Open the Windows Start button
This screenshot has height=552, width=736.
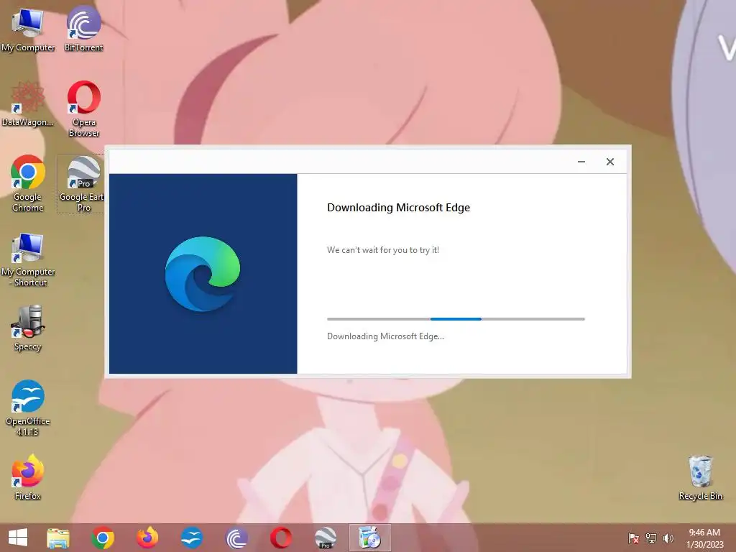(18, 538)
